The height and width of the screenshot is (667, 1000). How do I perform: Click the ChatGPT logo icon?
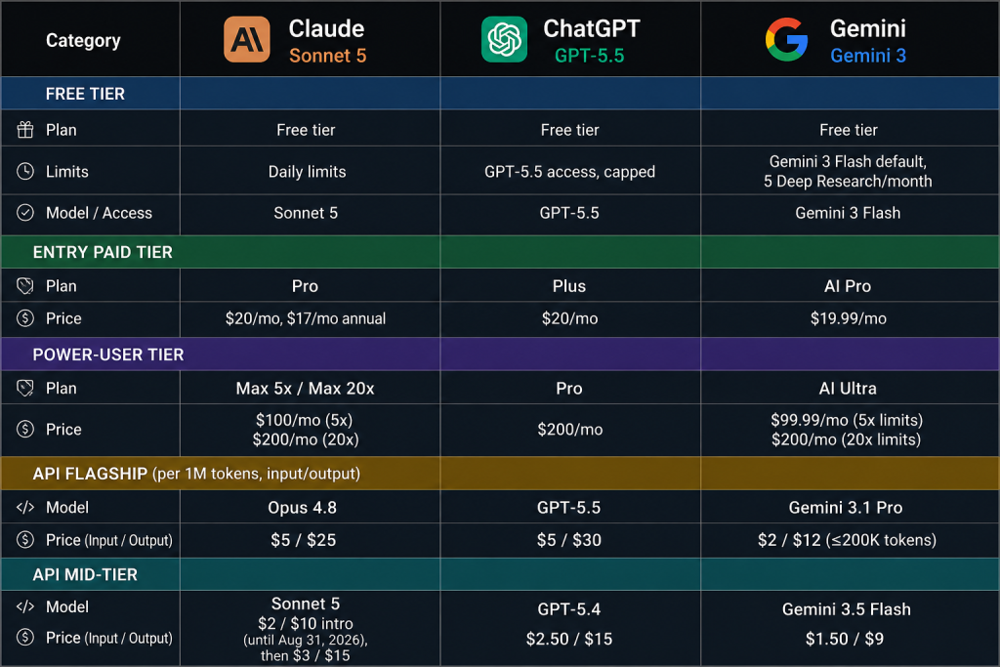[x=504, y=39]
